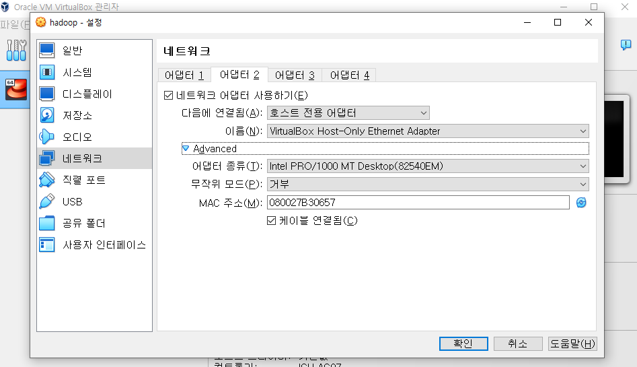
Task: Switch to 어댑터 4 tab
Action: tap(349, 75)
